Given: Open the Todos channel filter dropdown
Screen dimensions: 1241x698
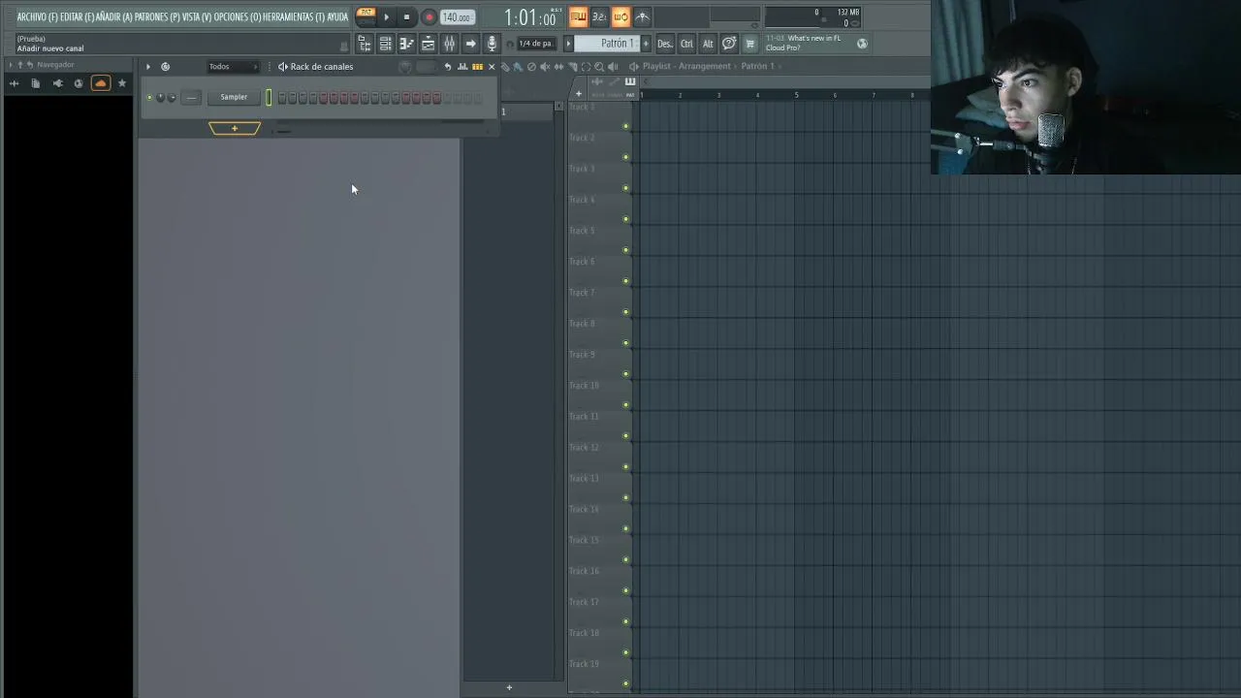Looking at the screenshot, I should pos(233,67).
